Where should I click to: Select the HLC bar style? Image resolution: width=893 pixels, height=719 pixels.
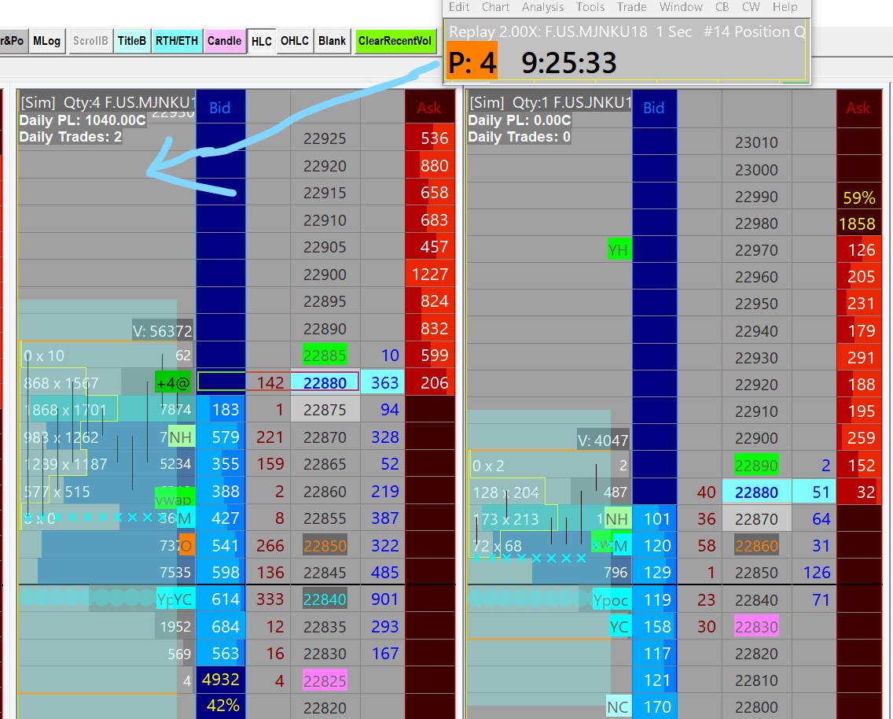click(x=262, y=42)
